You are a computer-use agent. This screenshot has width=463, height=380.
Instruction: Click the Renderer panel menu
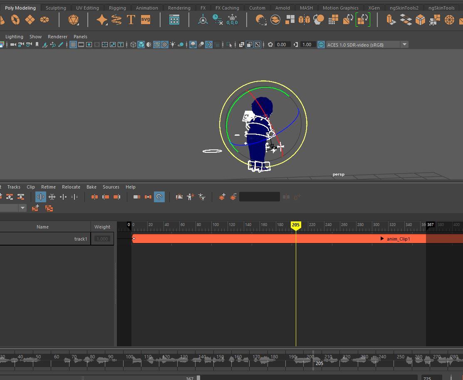pyautogui.click(x=57, y=37)
